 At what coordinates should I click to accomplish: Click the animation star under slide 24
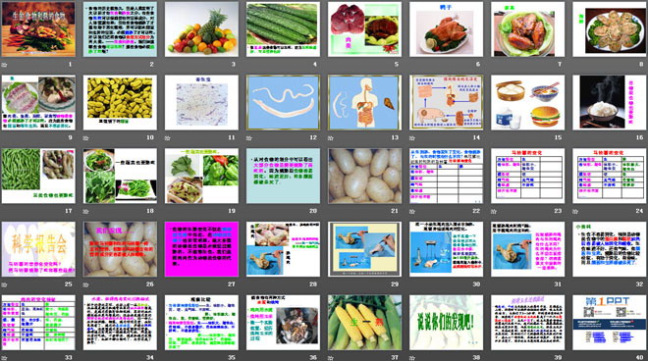click(x=575, y=212)
